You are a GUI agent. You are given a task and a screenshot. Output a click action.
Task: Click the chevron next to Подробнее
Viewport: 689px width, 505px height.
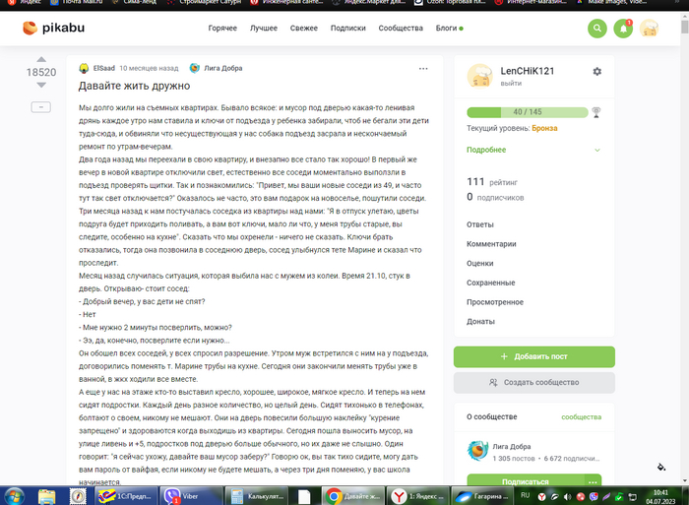pos(597,150)
